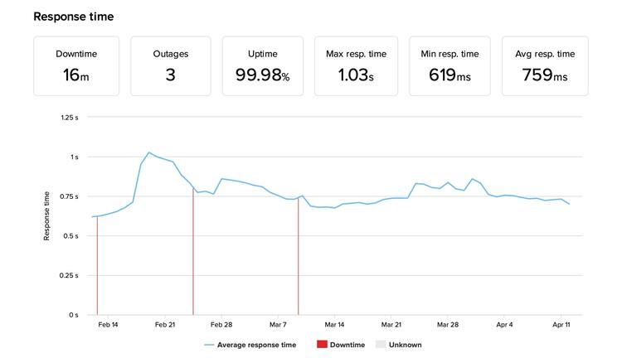This screenshot has height=358, width=622.
Task: Click the downtime marker before Feb 28
Action: (193, 251)
